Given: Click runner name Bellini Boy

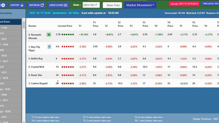Looking at the screenshot, I should tap(36, 58).
